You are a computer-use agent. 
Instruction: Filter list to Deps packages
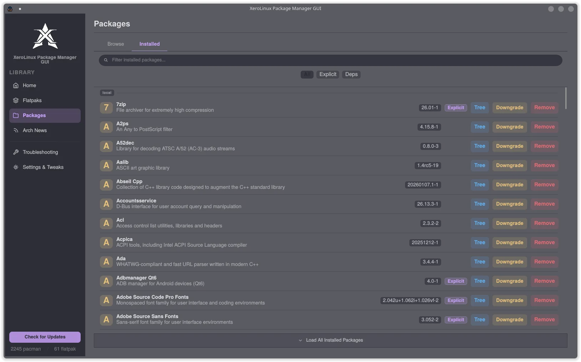click(x=351, y=74)
